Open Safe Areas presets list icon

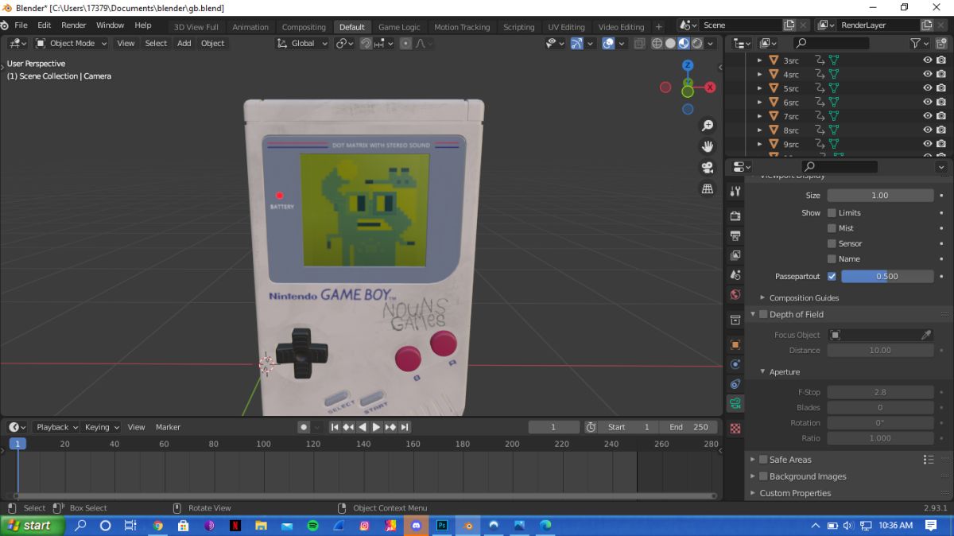(928, 460)
